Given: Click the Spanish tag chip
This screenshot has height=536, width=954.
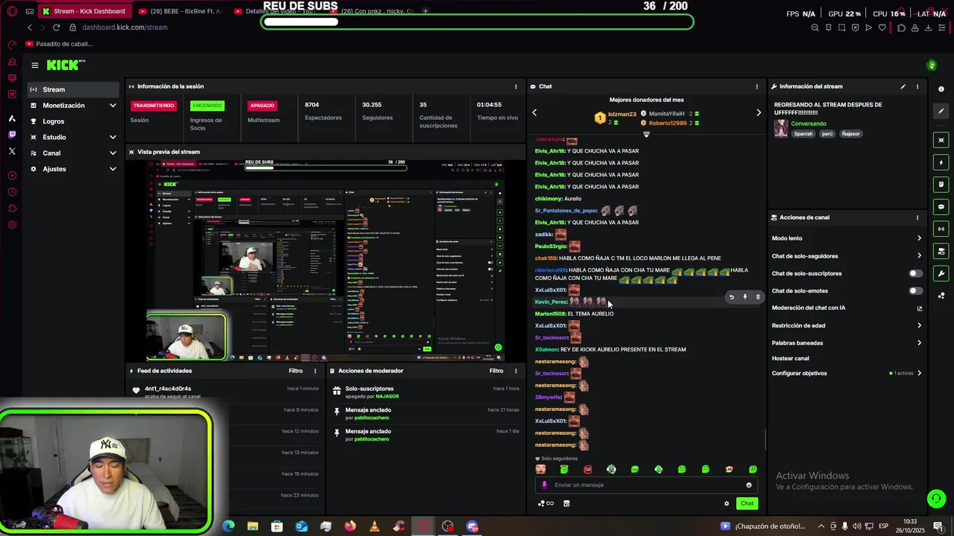Looking at the screenshot, I should coord(803,134).
